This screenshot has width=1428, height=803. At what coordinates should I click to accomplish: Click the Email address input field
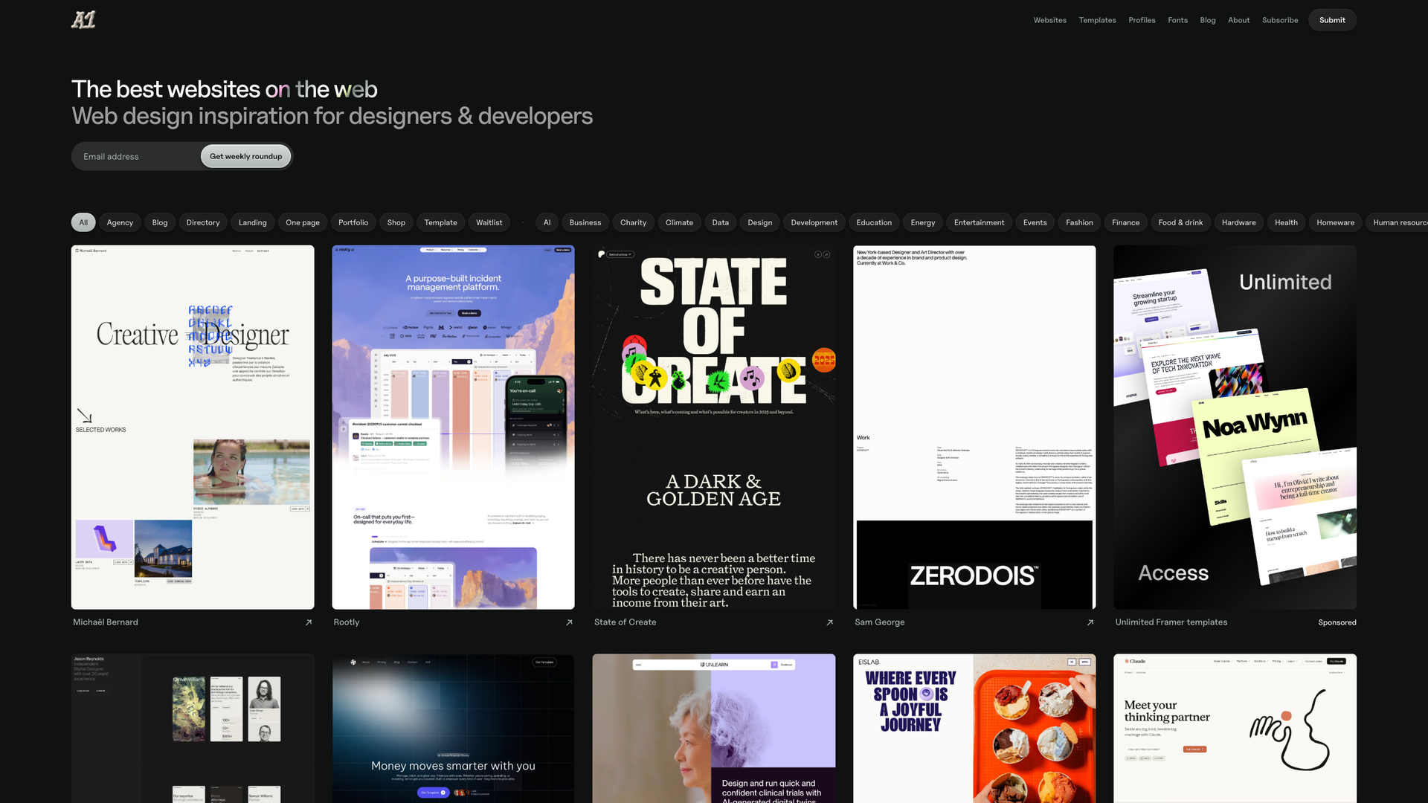pos(134,156)
